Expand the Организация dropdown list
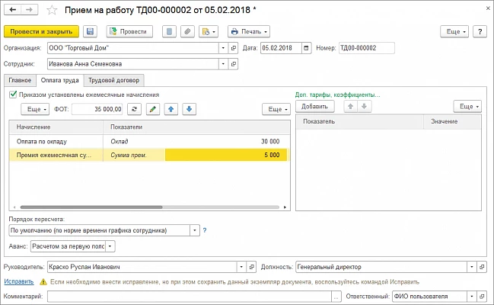 (223, 48)
